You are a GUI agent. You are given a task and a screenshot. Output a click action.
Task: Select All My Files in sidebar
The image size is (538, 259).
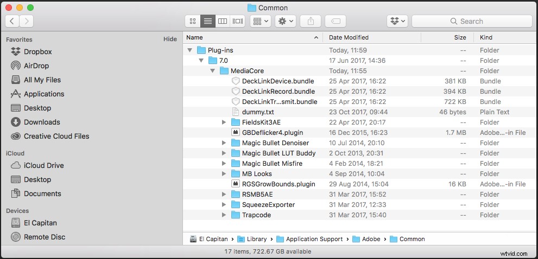coord(42,80)
